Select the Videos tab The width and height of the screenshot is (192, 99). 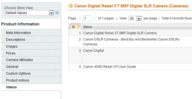pyautogui.click(x=31, y=87)
